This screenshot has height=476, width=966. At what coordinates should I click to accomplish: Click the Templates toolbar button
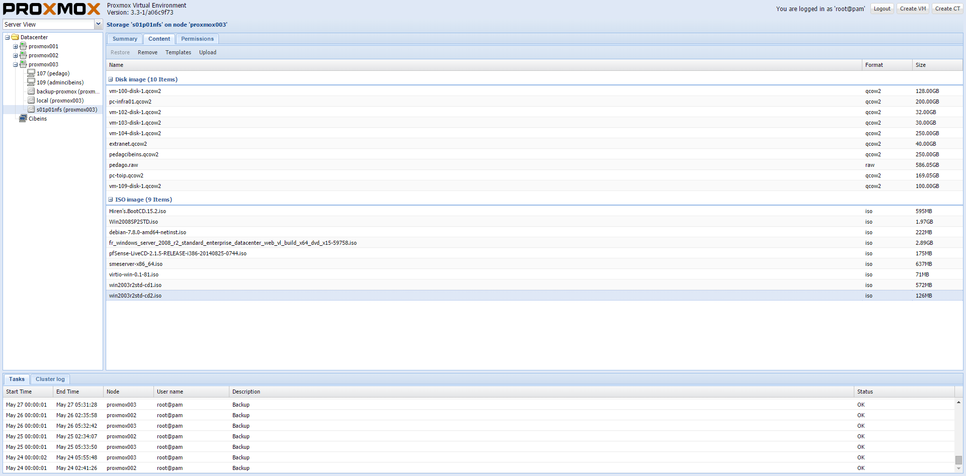tap(178, 52)
